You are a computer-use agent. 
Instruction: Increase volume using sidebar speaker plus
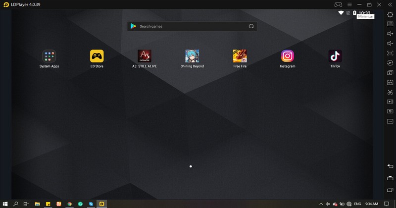click(x=390, y=34)
